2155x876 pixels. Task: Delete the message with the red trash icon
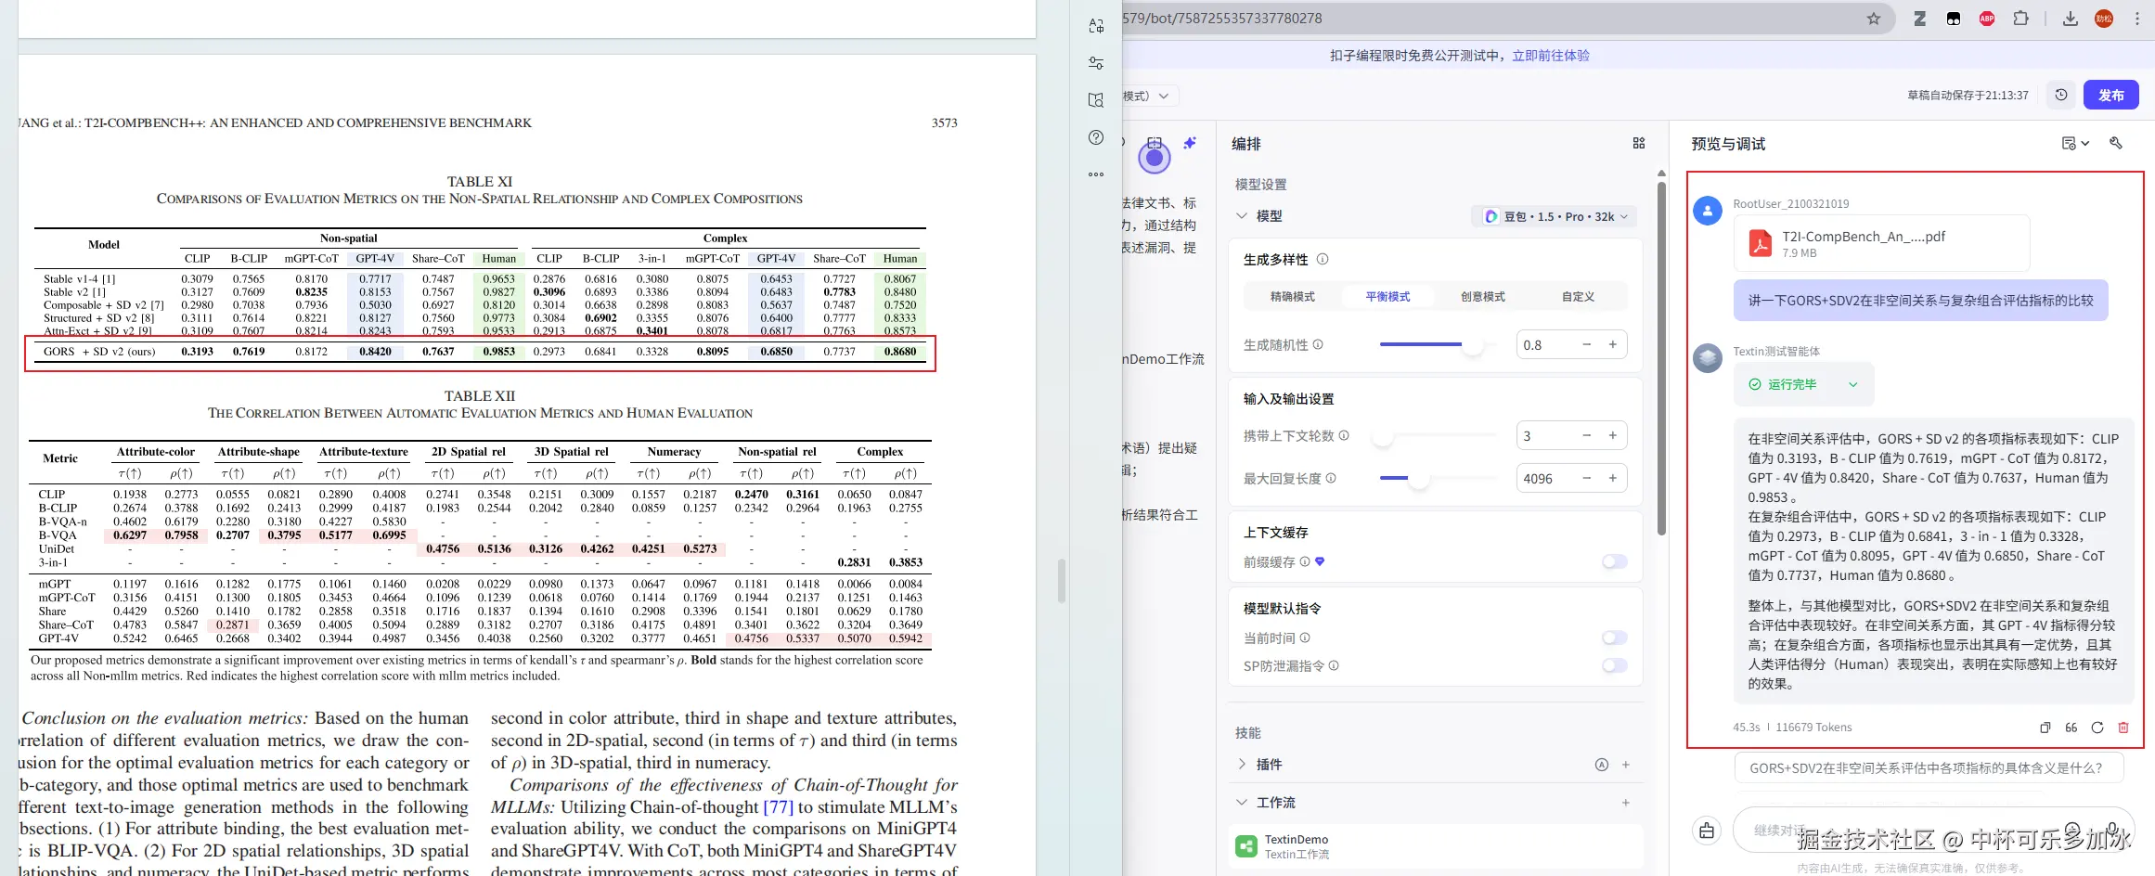2123,728
